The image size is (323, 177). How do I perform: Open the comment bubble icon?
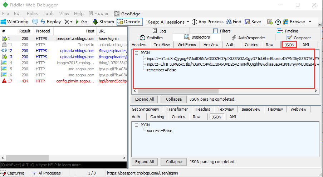point(35,21)
